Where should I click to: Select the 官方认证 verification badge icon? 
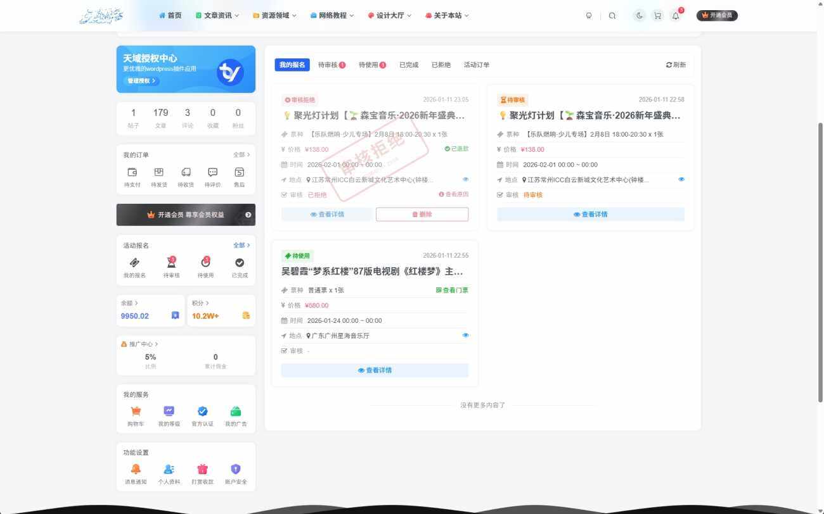coord(202,411)
